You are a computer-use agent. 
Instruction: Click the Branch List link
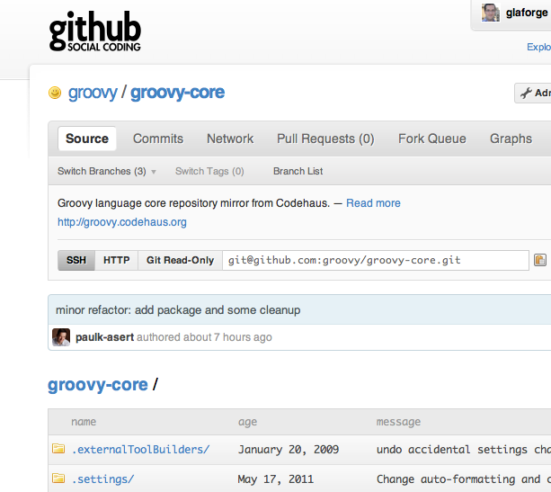click(298, 171)
